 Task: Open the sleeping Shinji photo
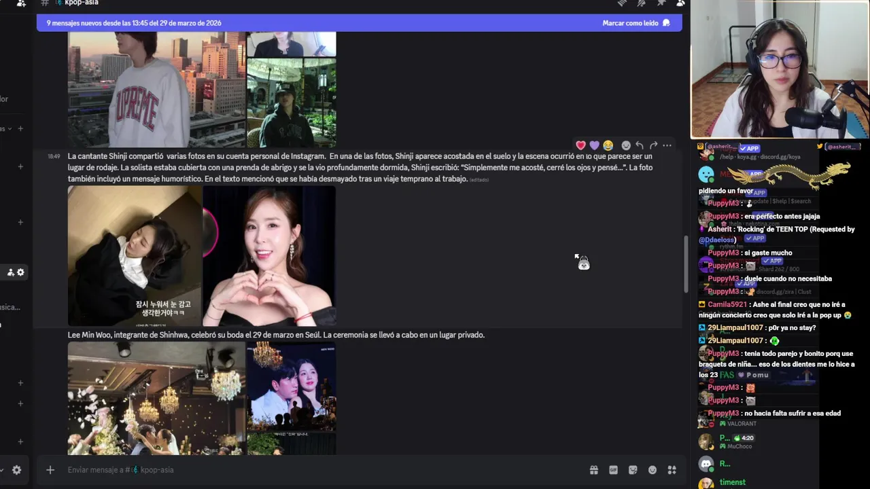click(x=135, y=256)
